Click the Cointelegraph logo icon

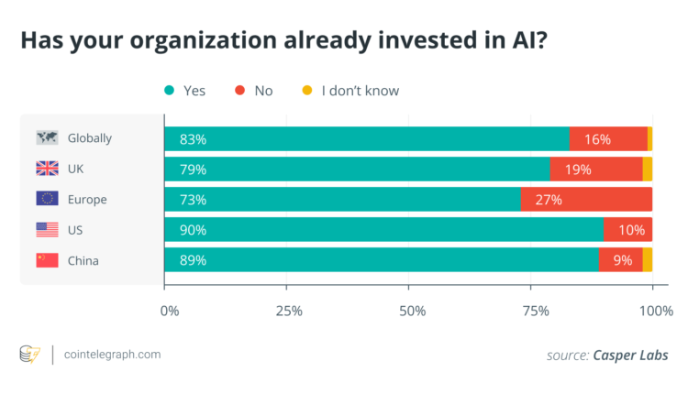(x=30, y=354)
